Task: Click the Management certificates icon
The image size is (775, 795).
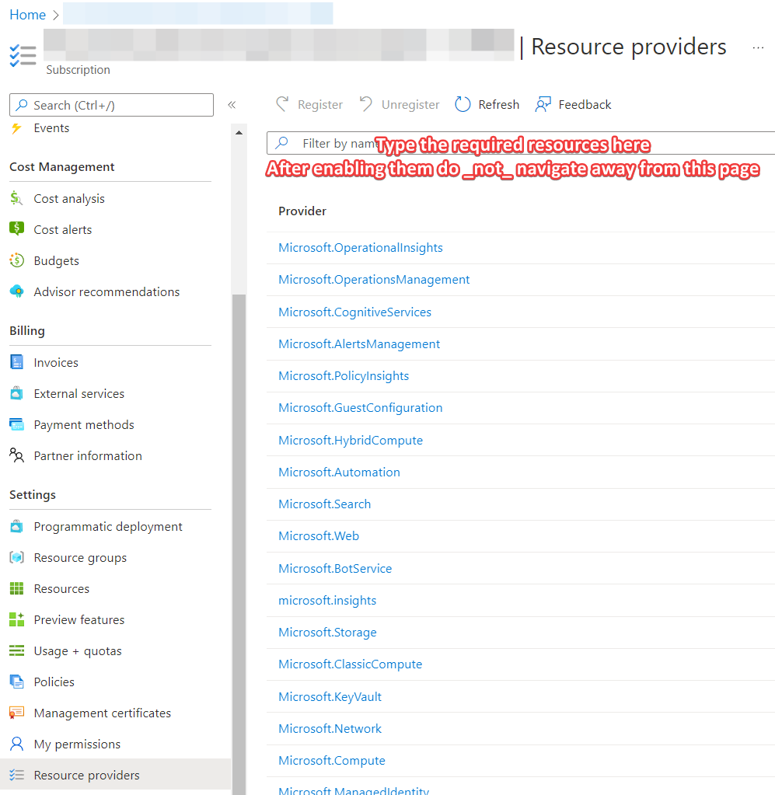Action: pyautogui.click(x=17, y=713)
